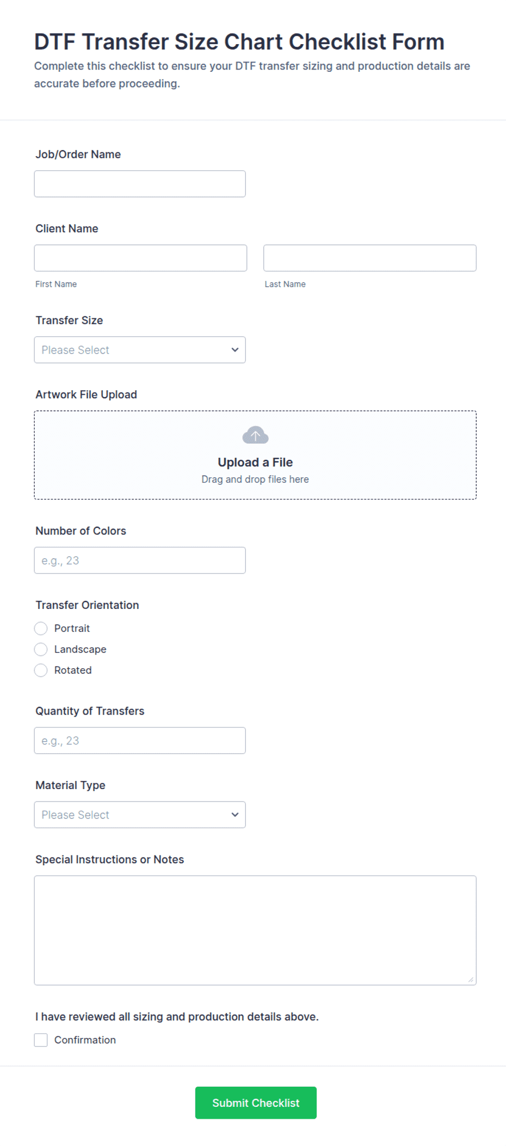Focus the Job/Order Name field
Screen dimensions: 506x1146
coord(140,184)
